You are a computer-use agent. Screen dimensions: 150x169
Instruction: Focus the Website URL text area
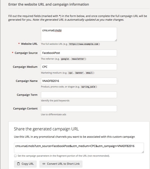pos(79,34)
